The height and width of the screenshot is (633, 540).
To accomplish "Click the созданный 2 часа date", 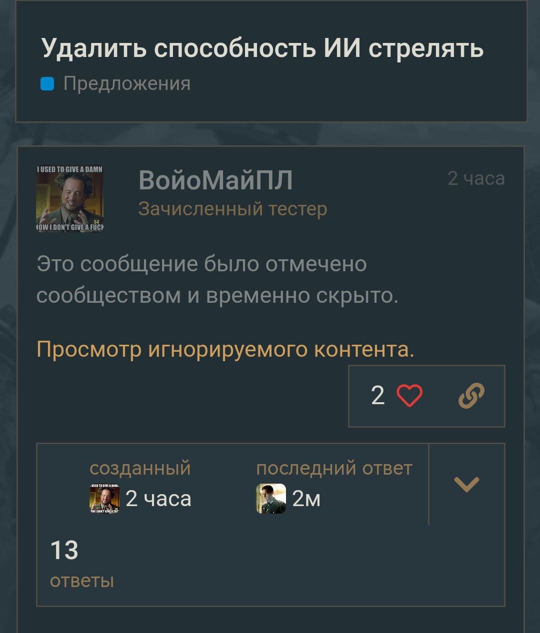I will click(x=158, y=499).
